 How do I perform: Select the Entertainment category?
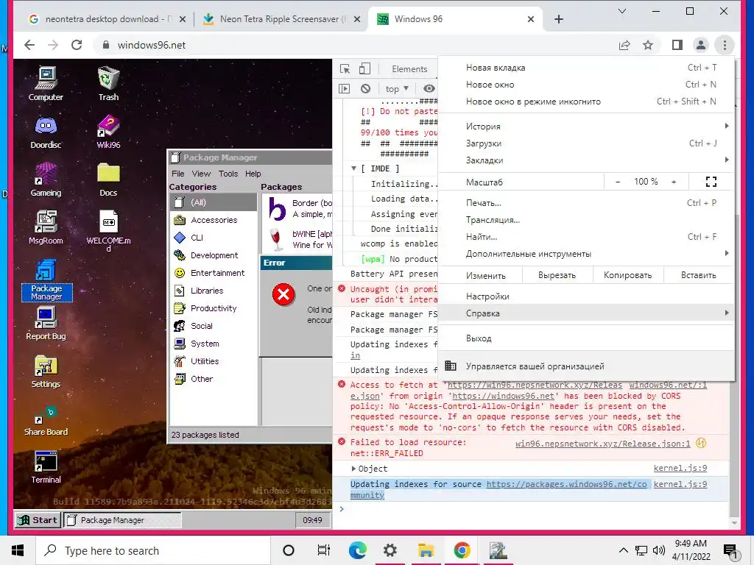213,273
